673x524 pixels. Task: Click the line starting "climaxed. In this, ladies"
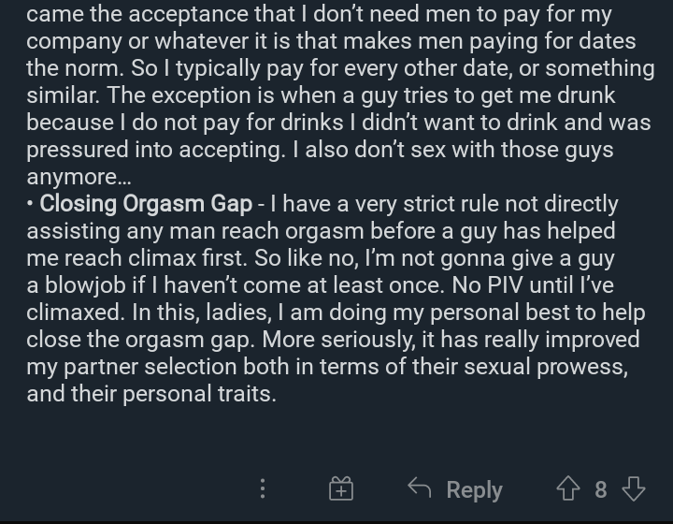tap(336, 313)
